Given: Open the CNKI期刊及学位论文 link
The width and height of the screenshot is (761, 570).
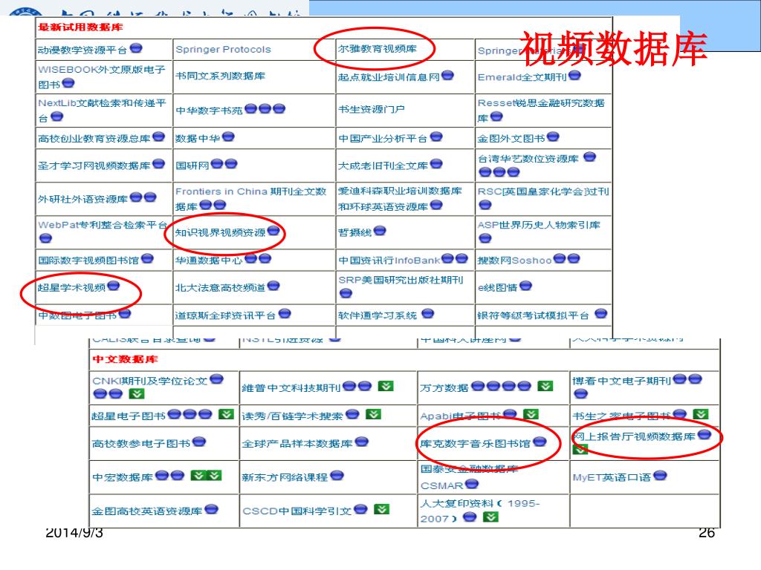Looking at the screenshot, I should click(150, 381).
